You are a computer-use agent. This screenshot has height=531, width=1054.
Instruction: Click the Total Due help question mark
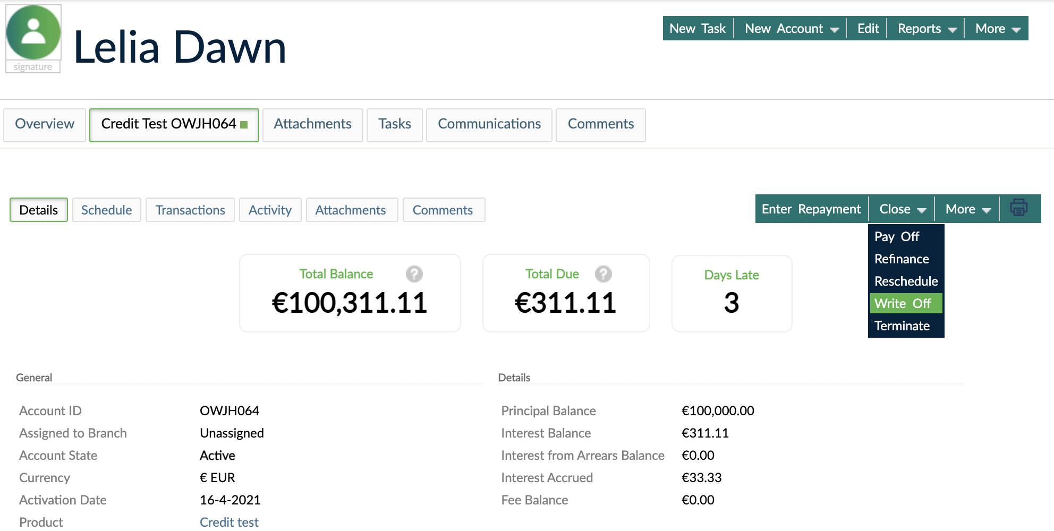[x=602, y=275]
